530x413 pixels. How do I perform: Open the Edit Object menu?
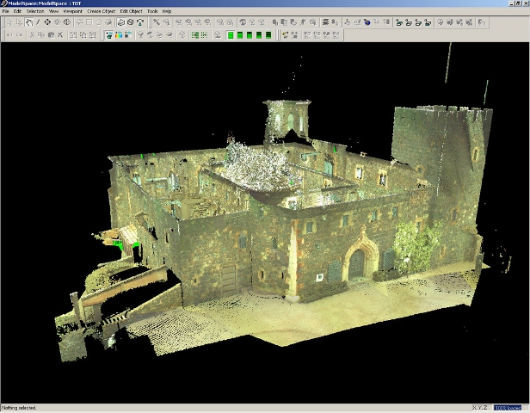[x=131, y=11]
